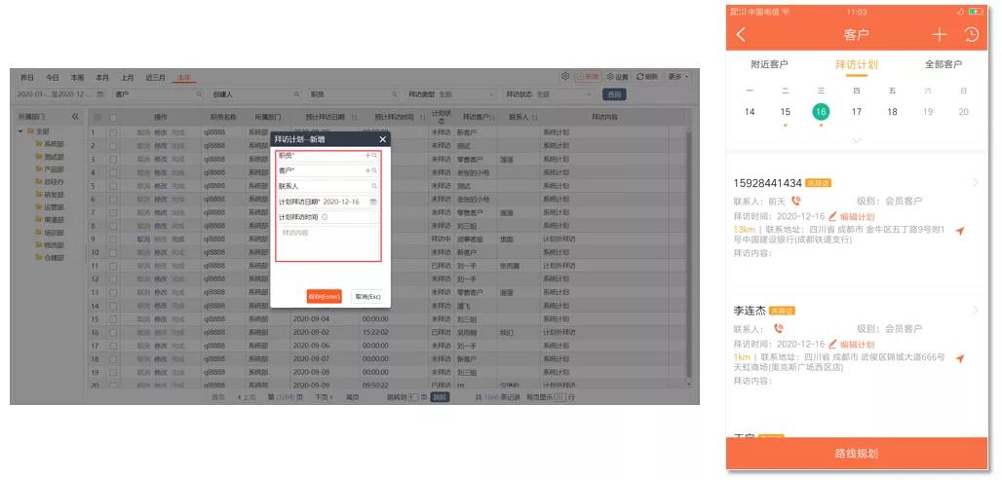Tap the navigation arrow for 李连杰's address
1002x480 pixels.
pyautogui.click(x=960, y=358)
